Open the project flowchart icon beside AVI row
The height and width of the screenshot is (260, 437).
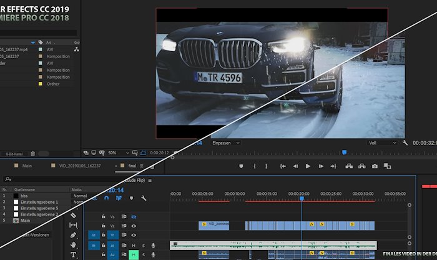click(76, 49)
